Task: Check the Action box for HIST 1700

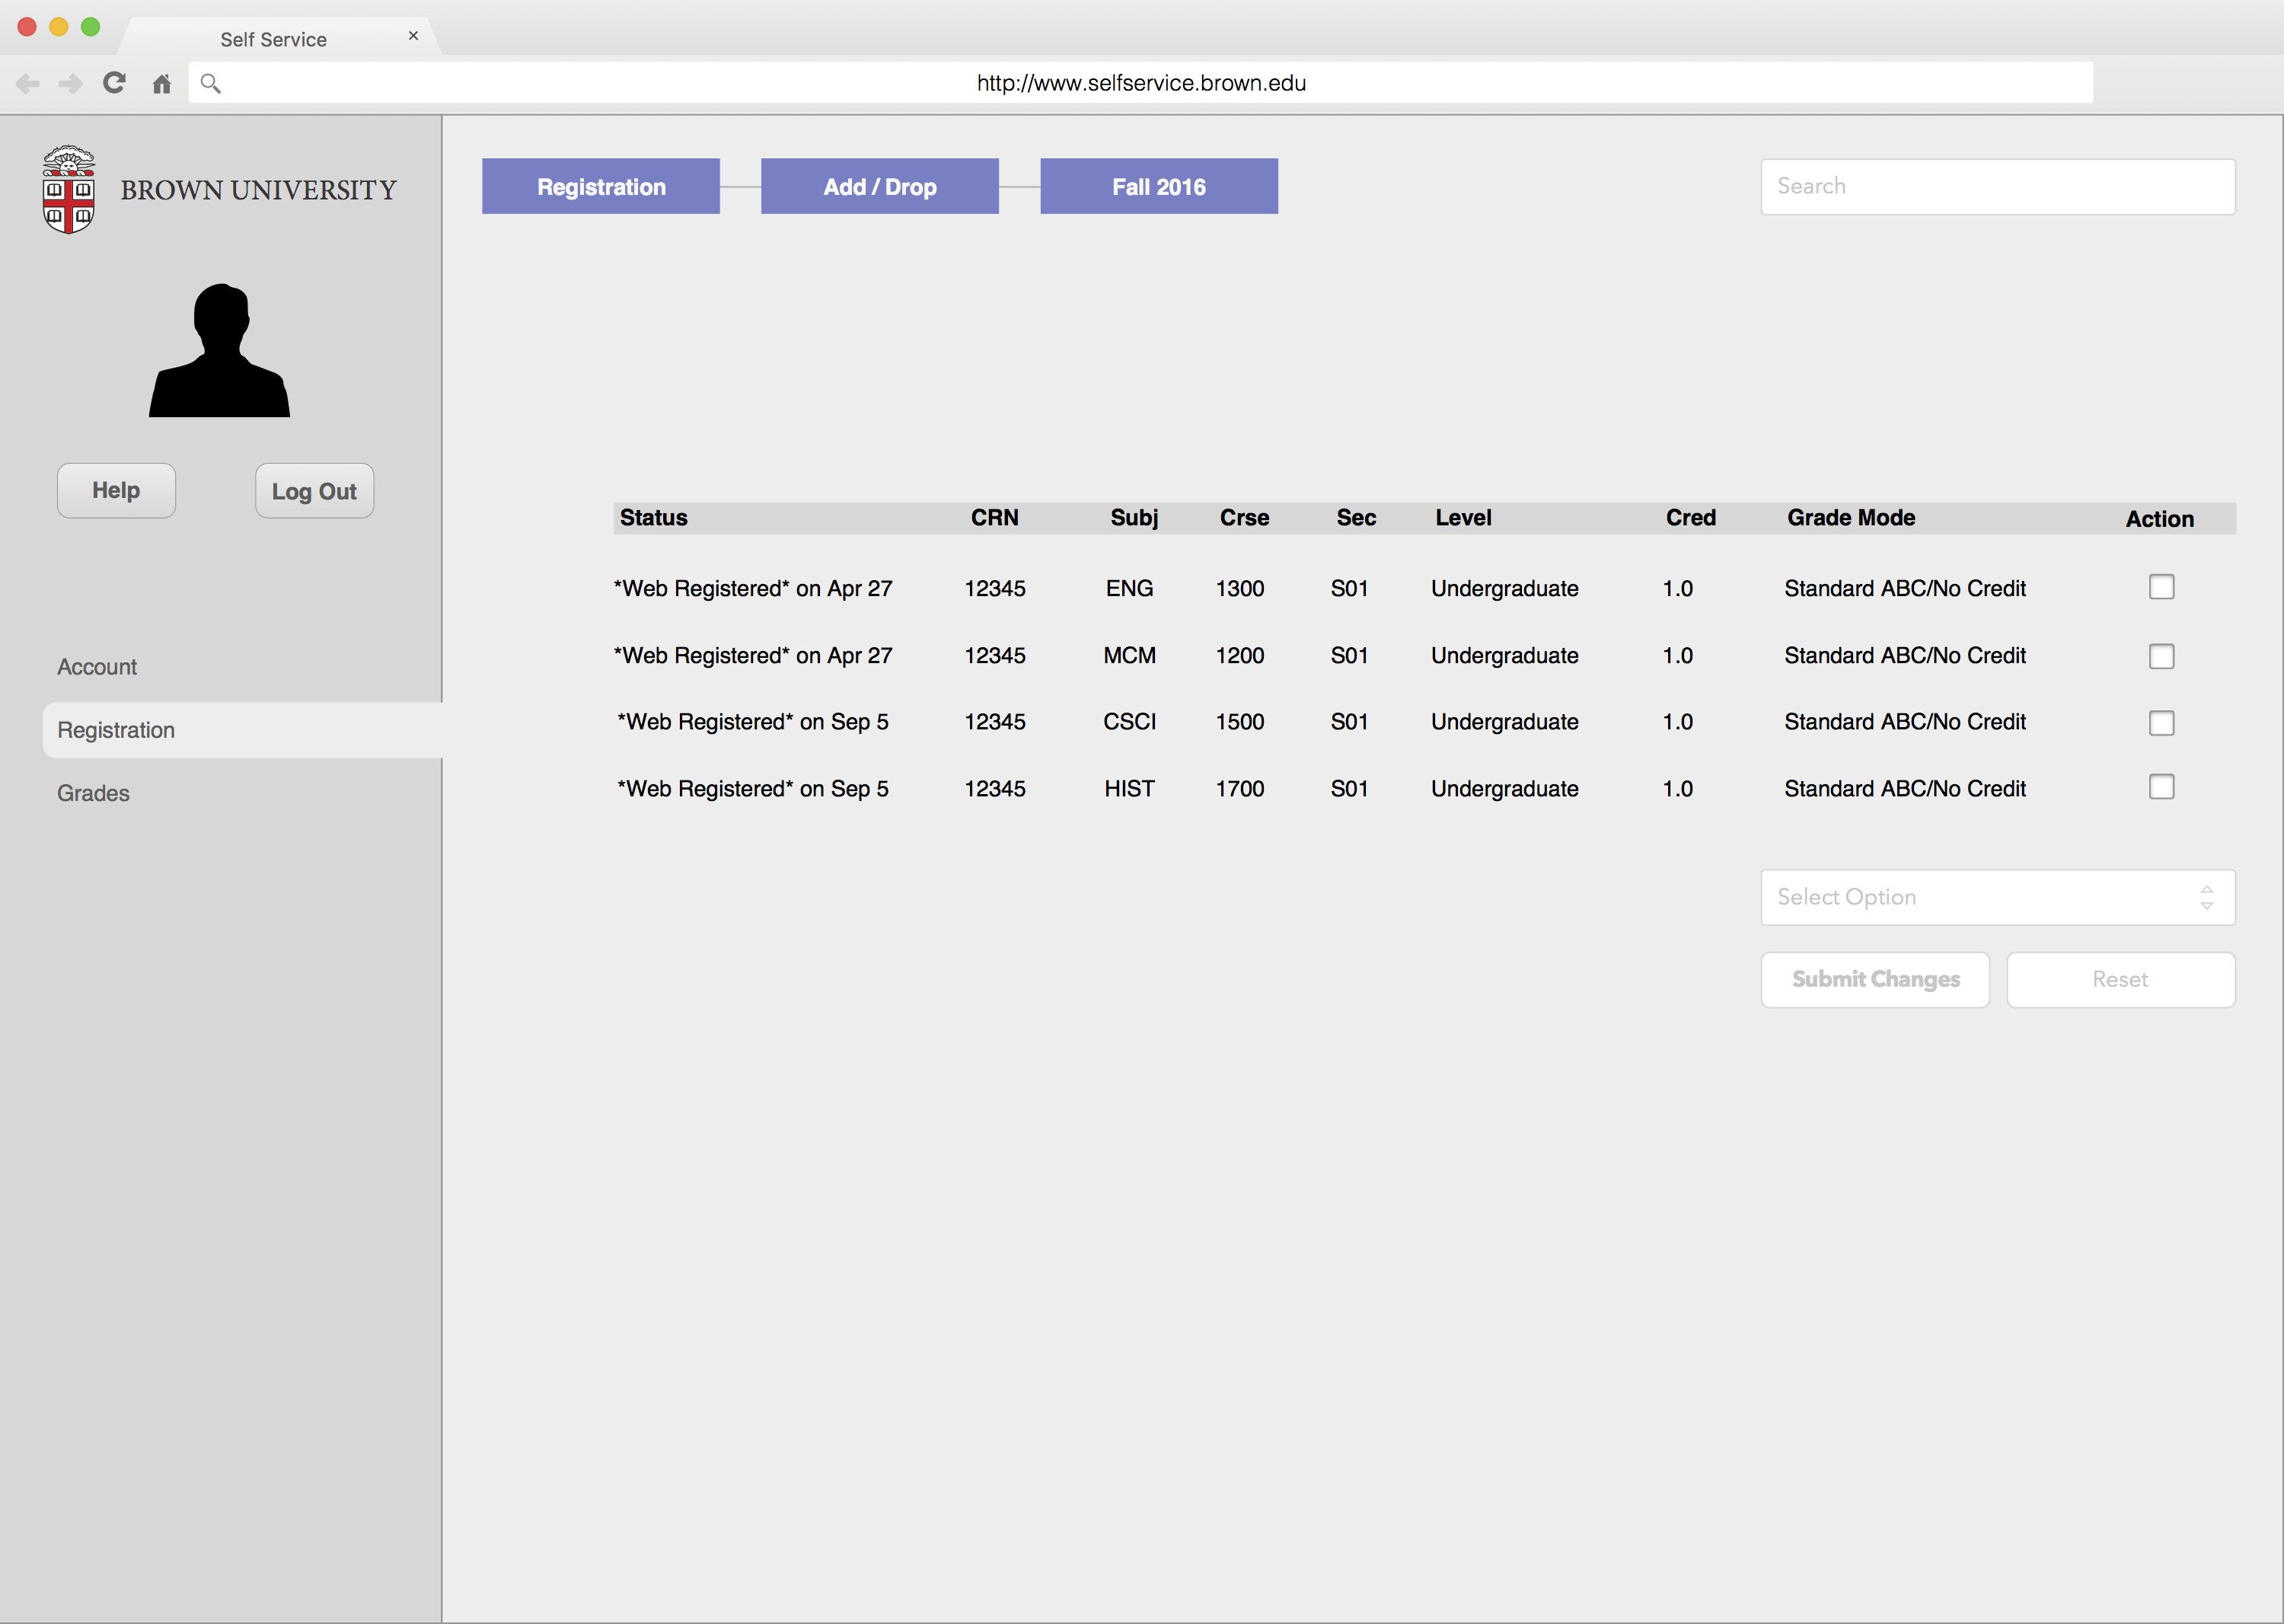Action: (2162, 787)
